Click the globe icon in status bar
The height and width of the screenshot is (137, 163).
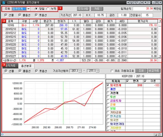[2, 134]
